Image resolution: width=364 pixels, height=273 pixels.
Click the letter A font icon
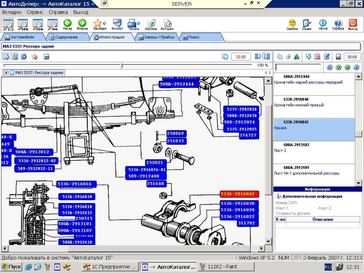[297, 57]
